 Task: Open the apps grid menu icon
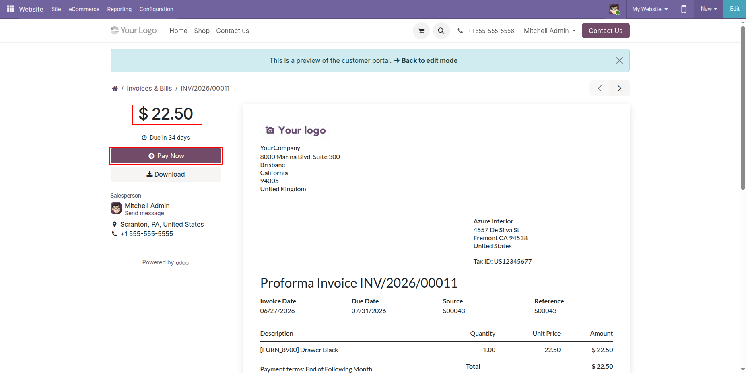click(11, 9)
